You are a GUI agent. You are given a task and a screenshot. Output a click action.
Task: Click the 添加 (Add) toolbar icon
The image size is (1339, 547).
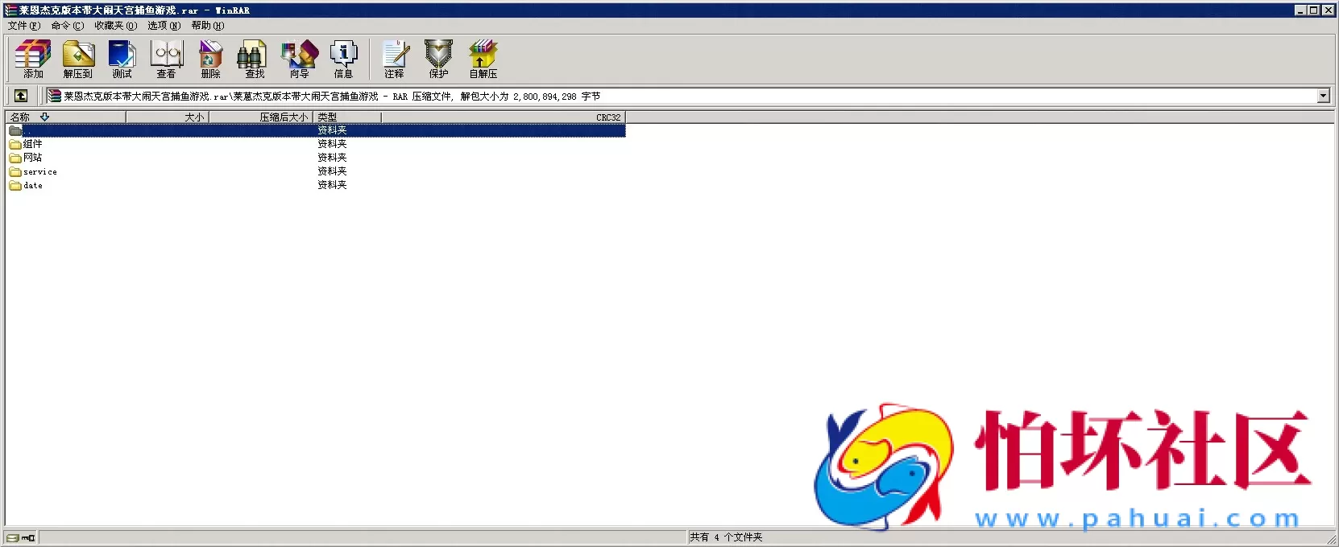point(33,59)
